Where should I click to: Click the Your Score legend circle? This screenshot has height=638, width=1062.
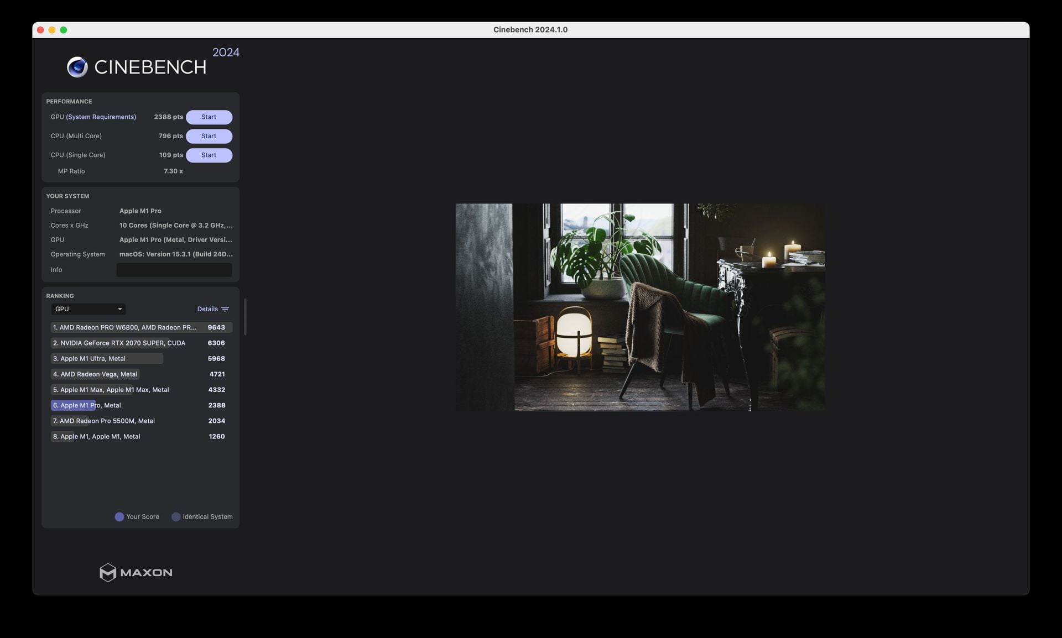pos(119,517)
